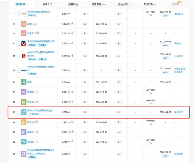Select the 0.5292% share value
The height and width of the screenshot is (163, 194).
[66, 154]
